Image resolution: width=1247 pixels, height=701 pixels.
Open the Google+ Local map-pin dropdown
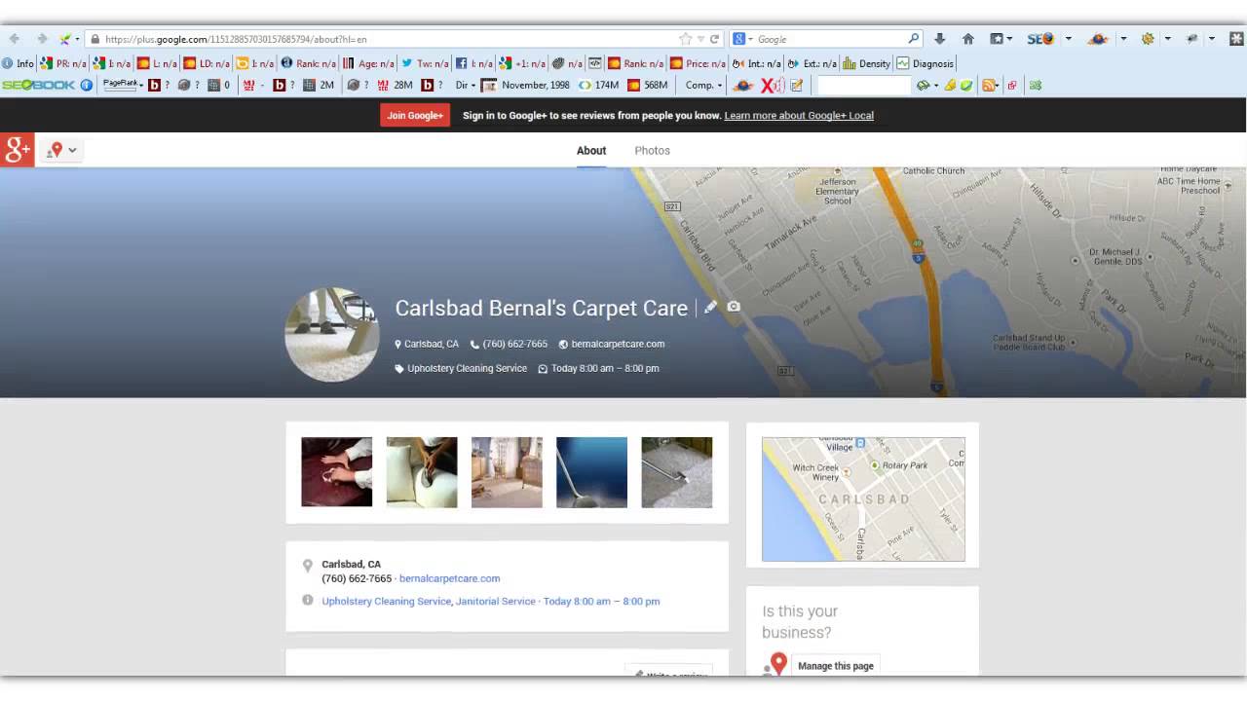coord(60,150)
